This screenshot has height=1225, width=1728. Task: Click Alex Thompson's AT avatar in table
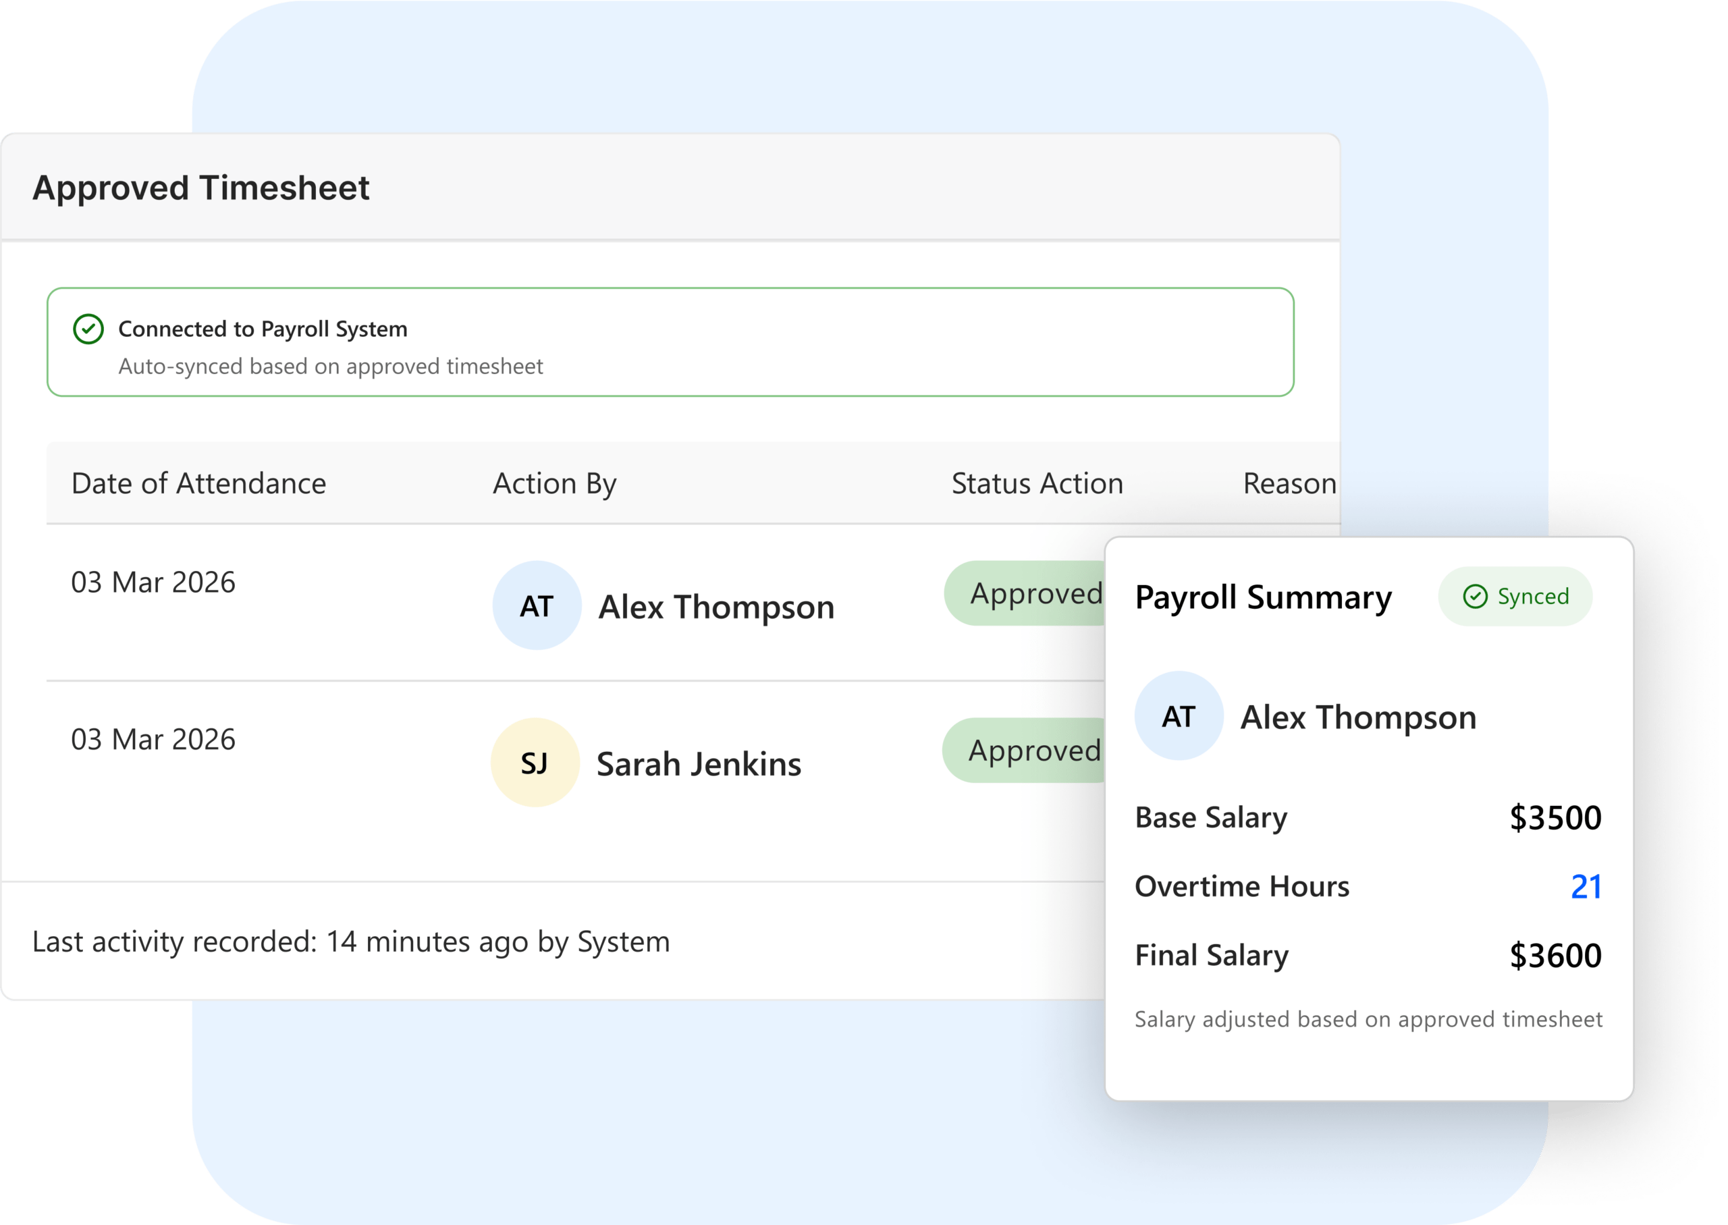(x=536, y=605)
